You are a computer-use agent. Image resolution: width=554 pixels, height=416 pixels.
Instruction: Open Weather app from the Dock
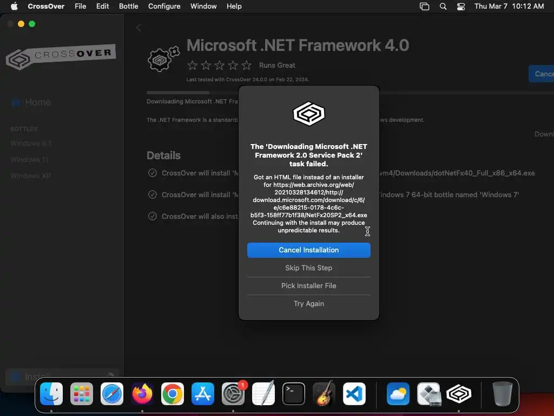(398, 394)
